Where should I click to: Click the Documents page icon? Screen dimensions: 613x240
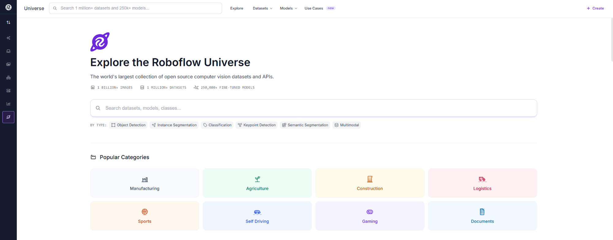coord(482,212)
